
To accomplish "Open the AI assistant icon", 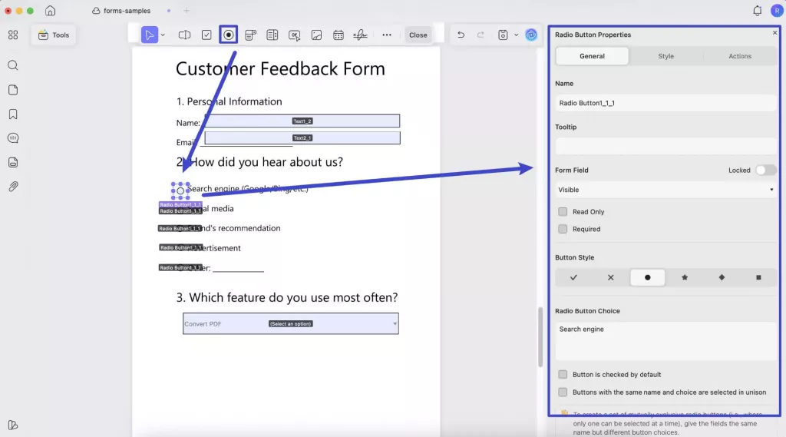I will pos(531,35).
